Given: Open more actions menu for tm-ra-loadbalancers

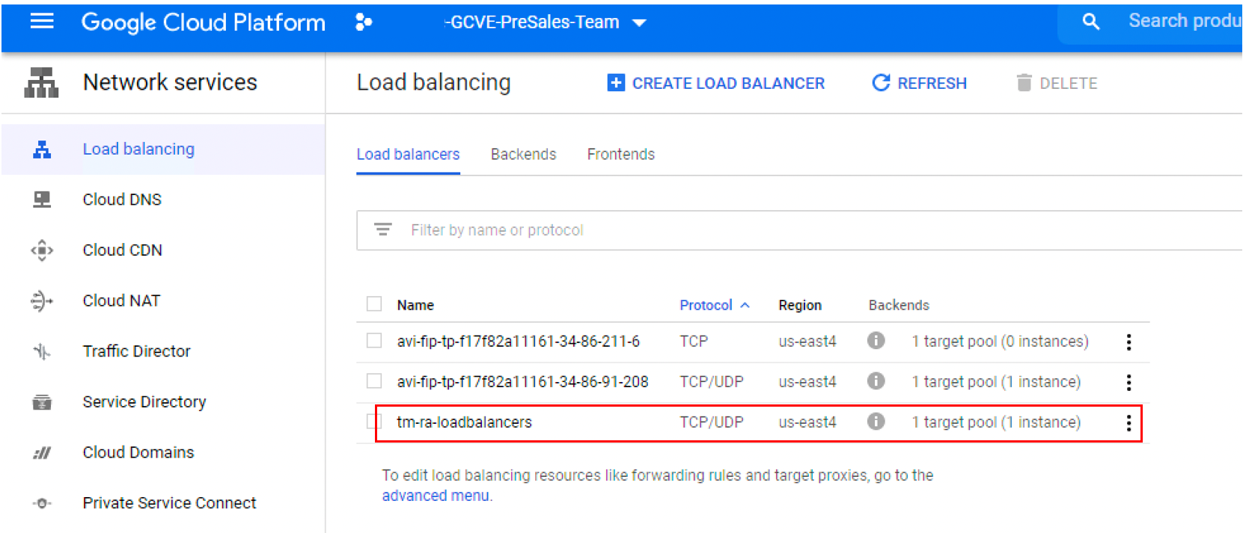Looking at the screenshot, I should [1129, 423].
